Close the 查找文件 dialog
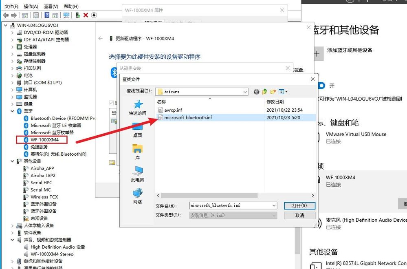This screenshot has width=407, height=269. coord(312,79)
